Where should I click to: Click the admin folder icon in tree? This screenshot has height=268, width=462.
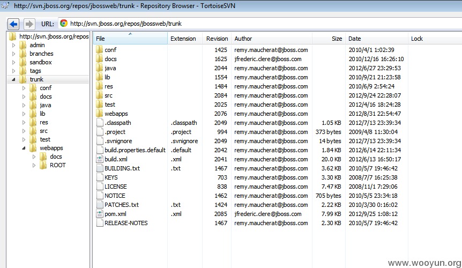[x=23, y=45]
